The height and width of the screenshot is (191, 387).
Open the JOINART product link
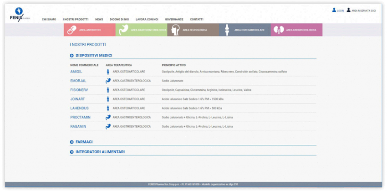[77, 99]
